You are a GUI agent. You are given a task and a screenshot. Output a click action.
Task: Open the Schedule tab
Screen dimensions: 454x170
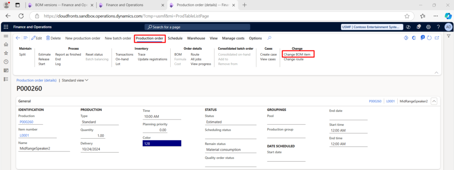(x=175, y=38)
